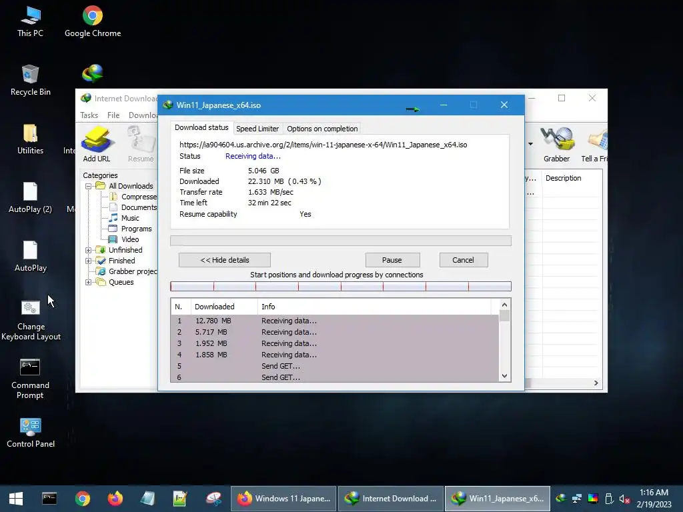Open AutoPlay desktop file
Viewport: 683px width, 512px height.
pyautogui.click(x=30, y=257)
